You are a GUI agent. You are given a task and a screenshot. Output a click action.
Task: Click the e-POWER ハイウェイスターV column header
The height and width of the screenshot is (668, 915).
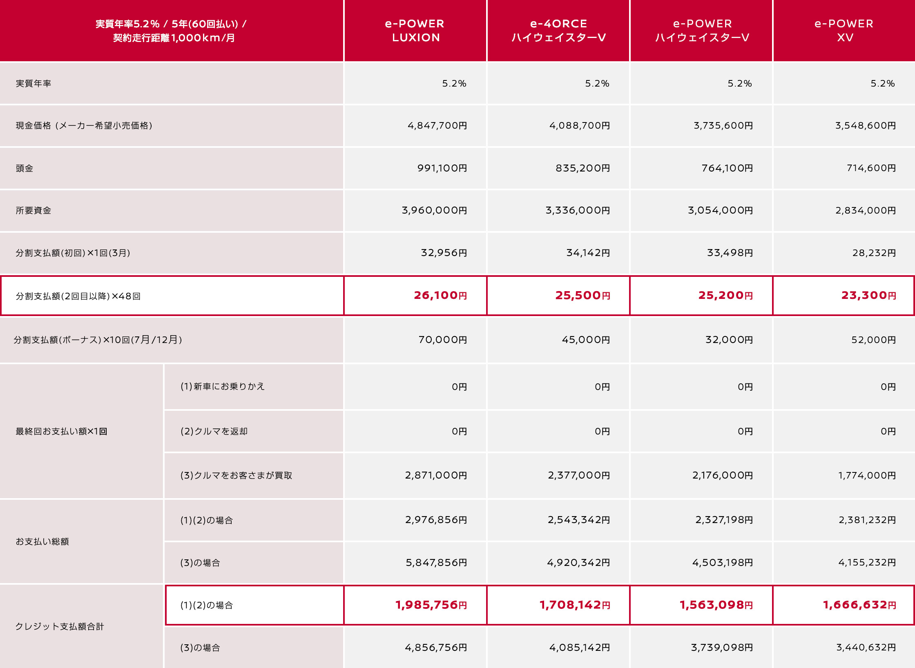click(x=702, y=31)
